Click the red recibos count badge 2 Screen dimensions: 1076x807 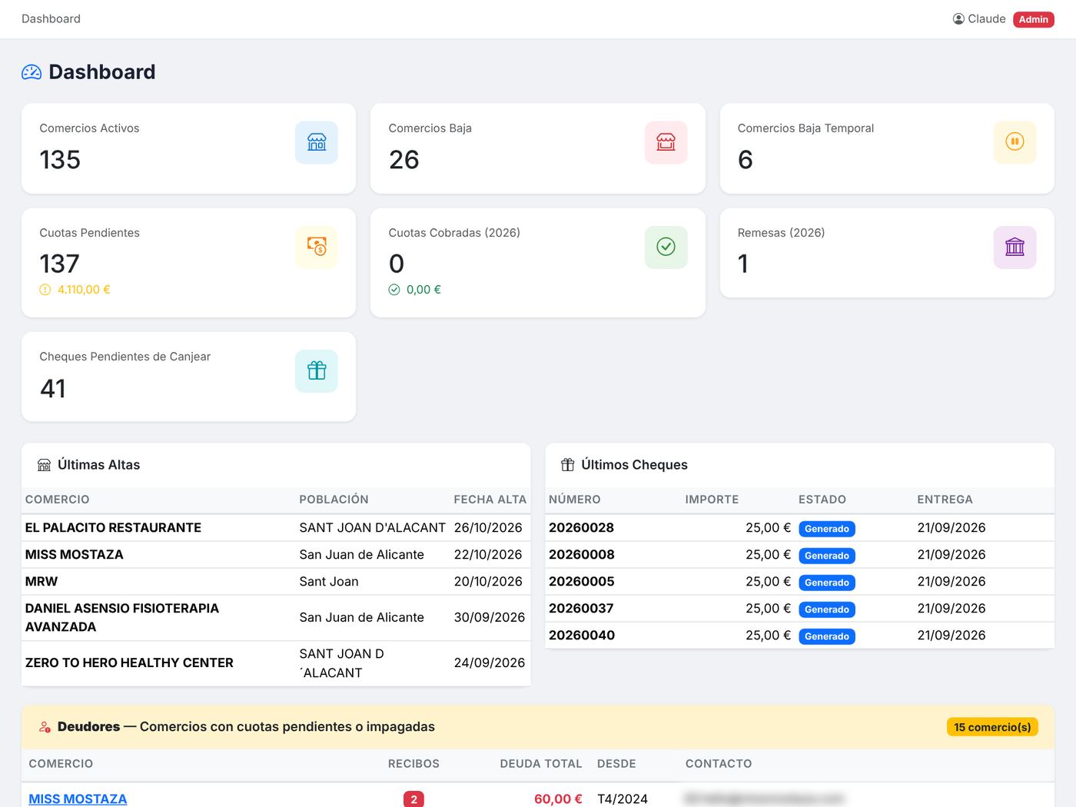[413, 799]
